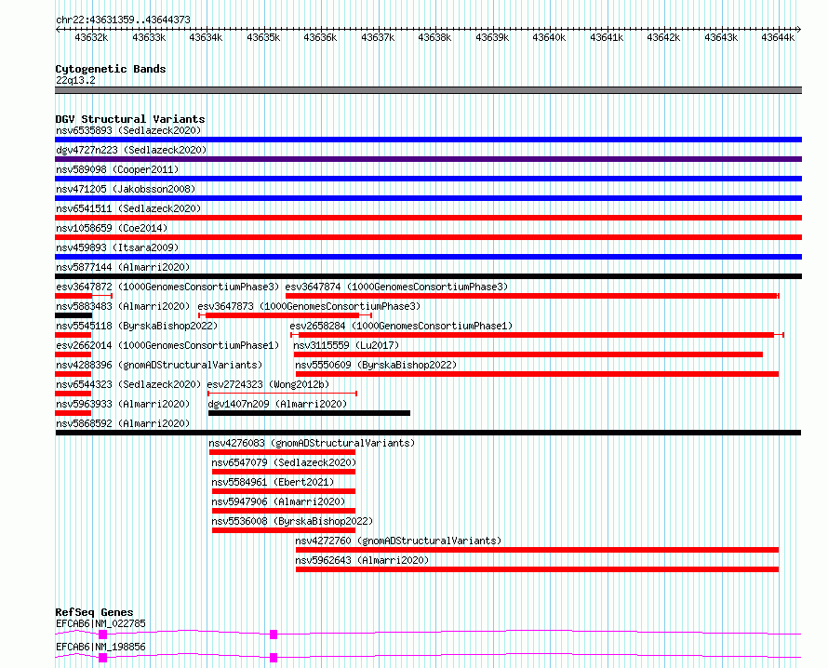Screen dimensions: 828x668
Task: Click the red bar under nsv3115559
Action: pyautogui.click(x=528, y=354)
